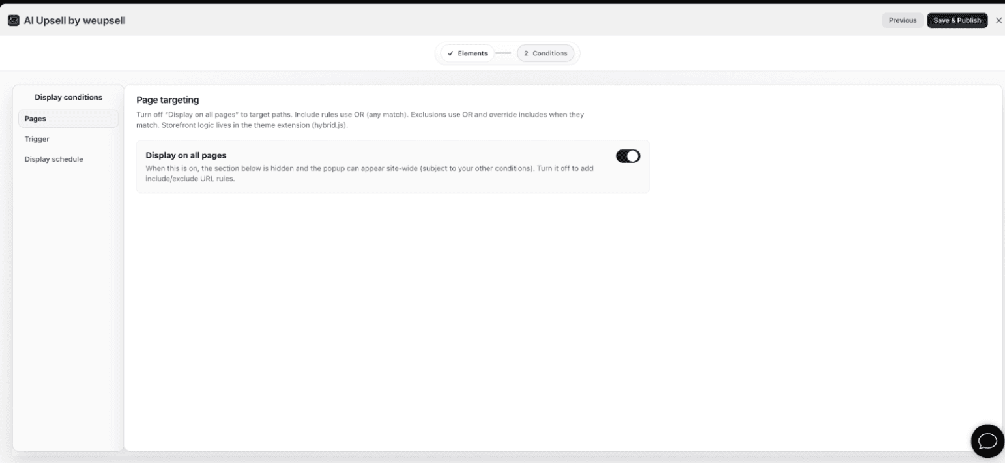Click the Page targeting description paragraph
Screen dimensions: 1005x463
[x=360, y=119]
